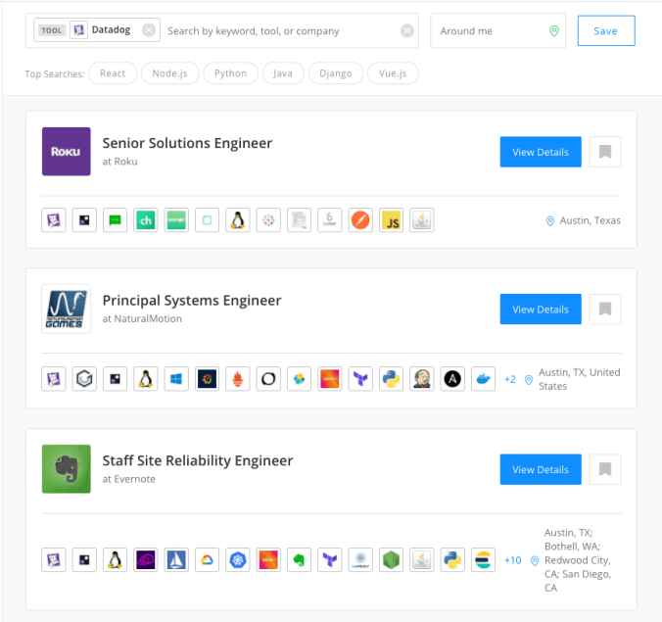
Task: Remove the Datadog tool filter tag
Action: (149, 30)
